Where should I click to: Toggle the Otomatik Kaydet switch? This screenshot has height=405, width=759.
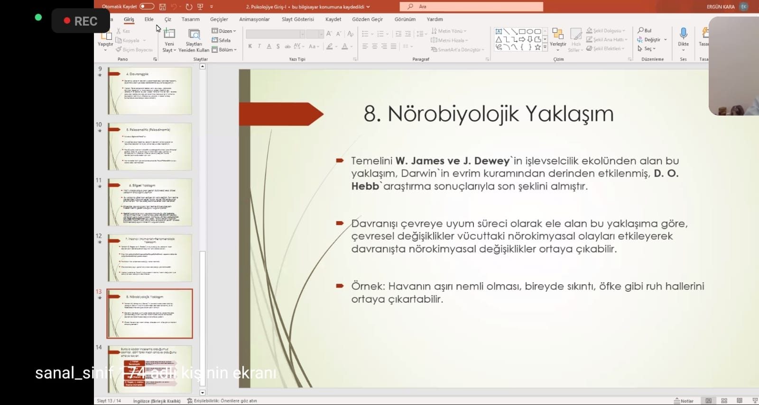[x=147, y=7]
